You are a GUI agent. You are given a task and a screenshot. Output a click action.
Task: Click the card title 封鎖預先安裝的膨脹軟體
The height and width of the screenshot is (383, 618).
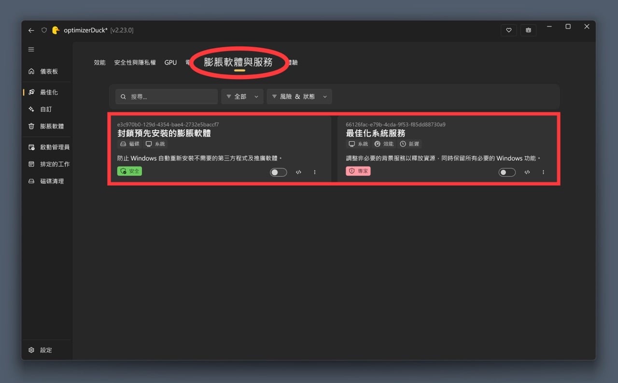(164, 133)
